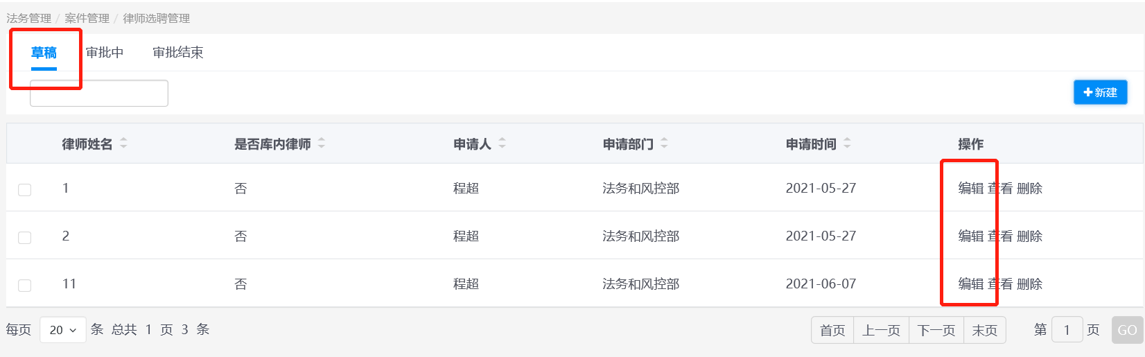Click the 末页 pagination button
The width and height of the screenshot is (1145, 357).
[x=984, y=331]
